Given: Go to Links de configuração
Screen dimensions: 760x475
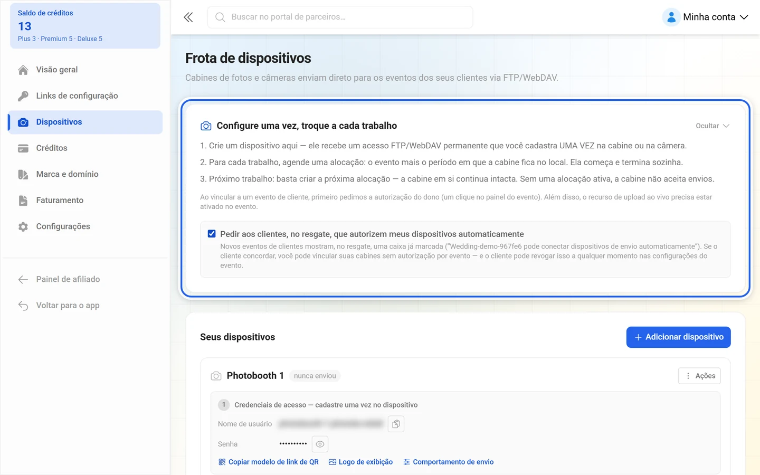Looking at the screenshot, I should click(85, 96).
